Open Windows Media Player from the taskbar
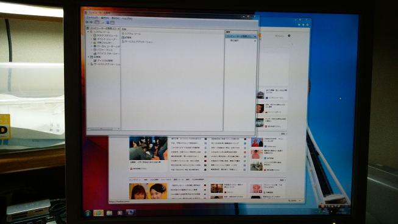This screenshot has height=224, width=398. pos(119,213)
